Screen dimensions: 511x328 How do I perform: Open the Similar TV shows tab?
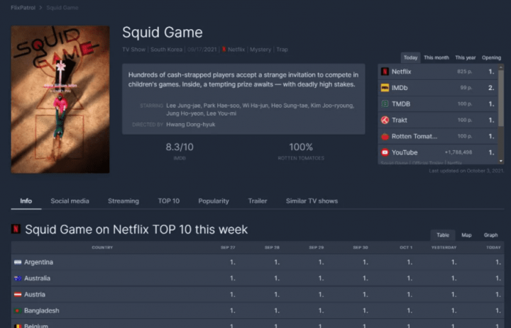[x=312, y=201]
